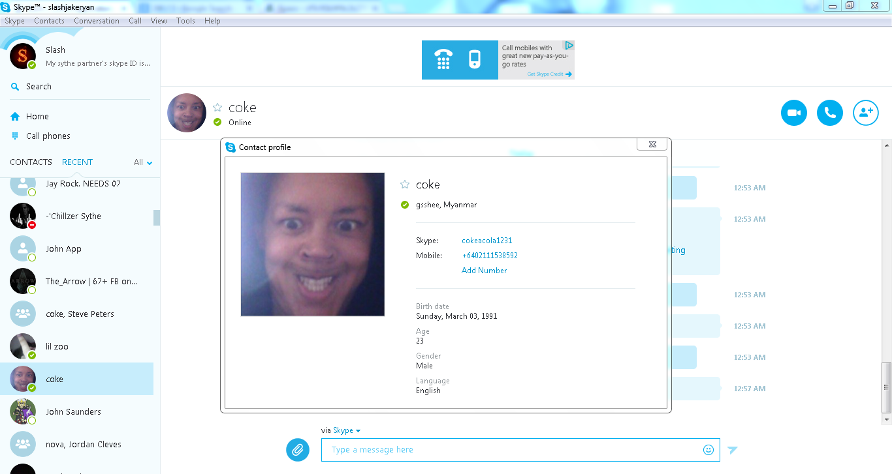Favorite coke using the header star
Image resolution: width=892 pixels, height=474 pixels.
pyautogui.click(x=217, y=108)
